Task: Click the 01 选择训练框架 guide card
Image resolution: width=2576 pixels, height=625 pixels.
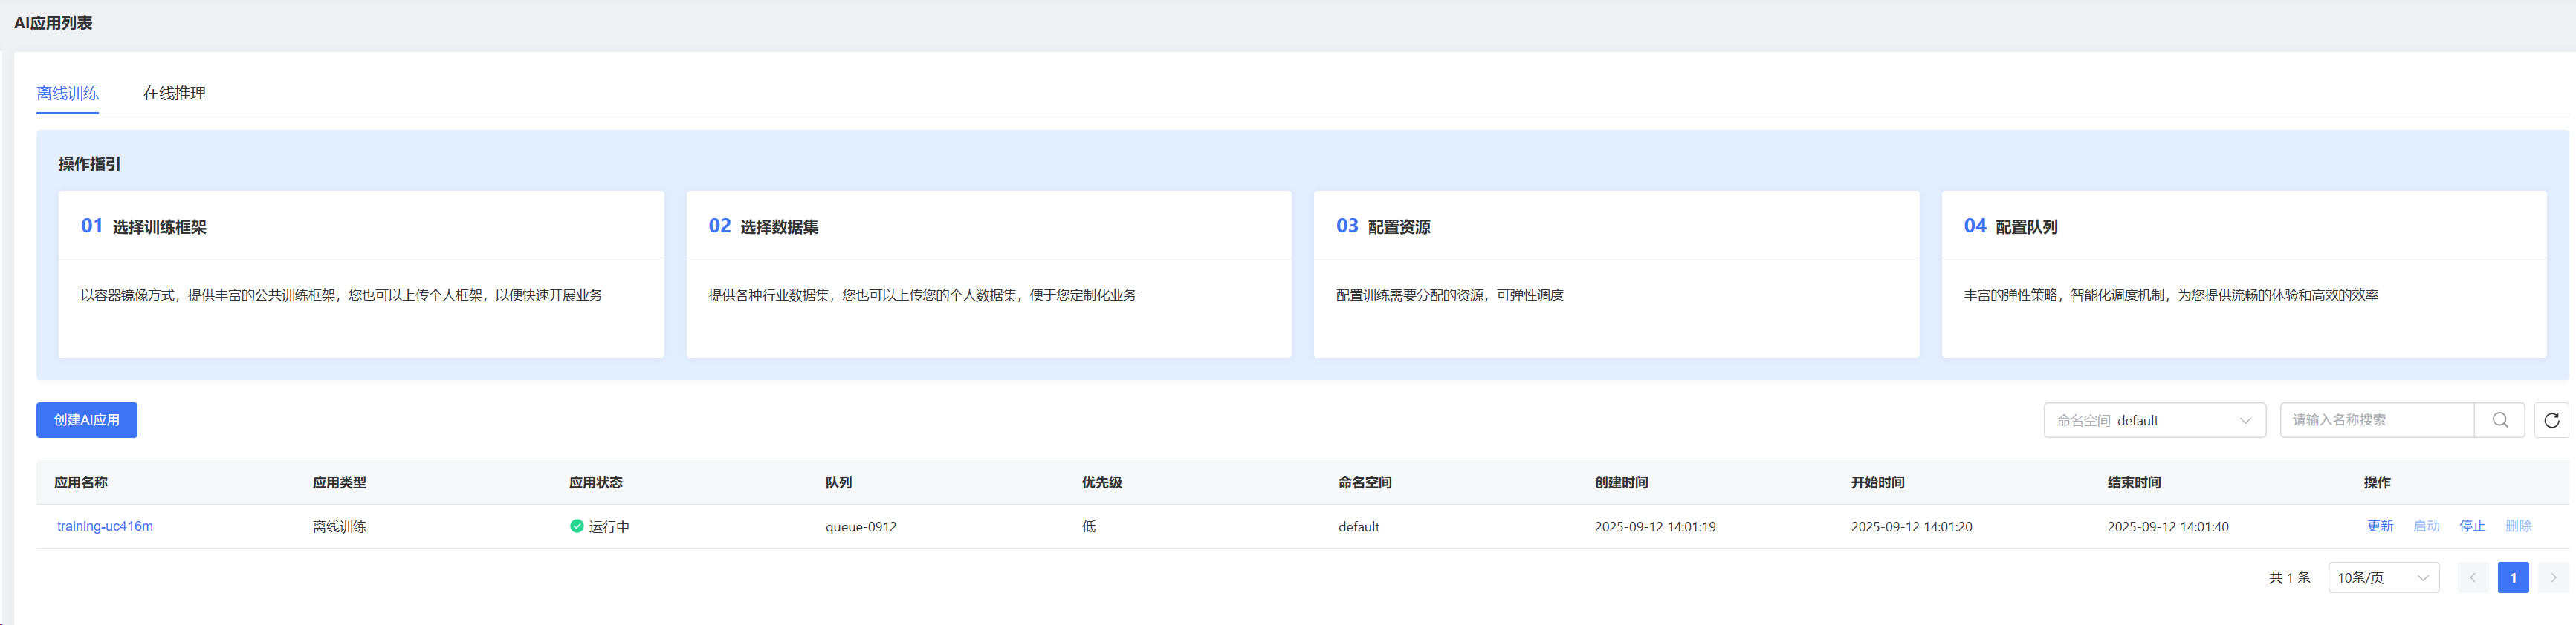Action: [x=361, y=274]
